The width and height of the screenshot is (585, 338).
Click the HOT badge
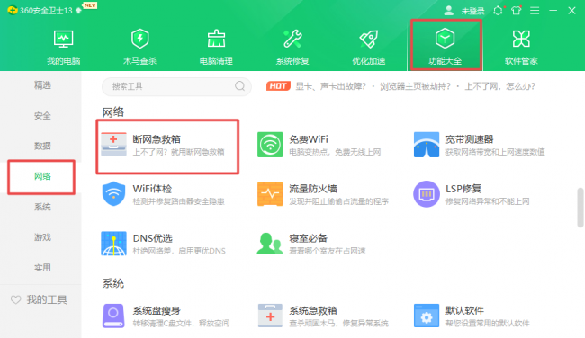point(278,86)
